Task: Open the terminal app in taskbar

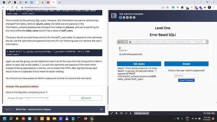Action: coord(79,119)
